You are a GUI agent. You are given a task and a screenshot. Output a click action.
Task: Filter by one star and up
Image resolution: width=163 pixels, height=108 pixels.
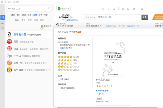tap(68, 70)
